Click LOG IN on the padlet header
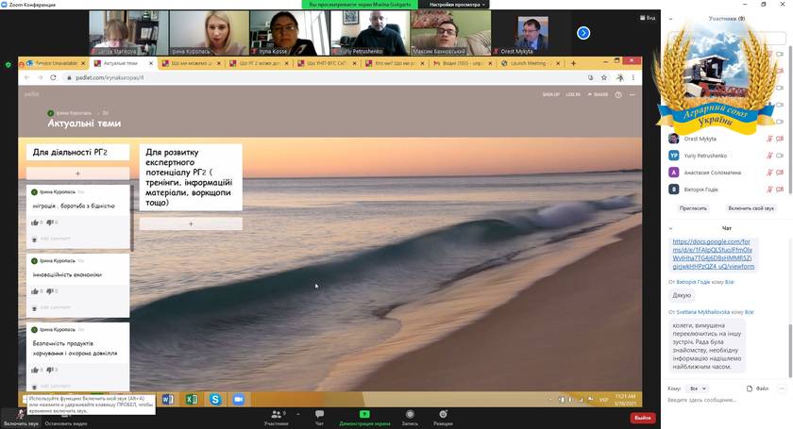The image size is (793, 429). (x=573, y=94)
